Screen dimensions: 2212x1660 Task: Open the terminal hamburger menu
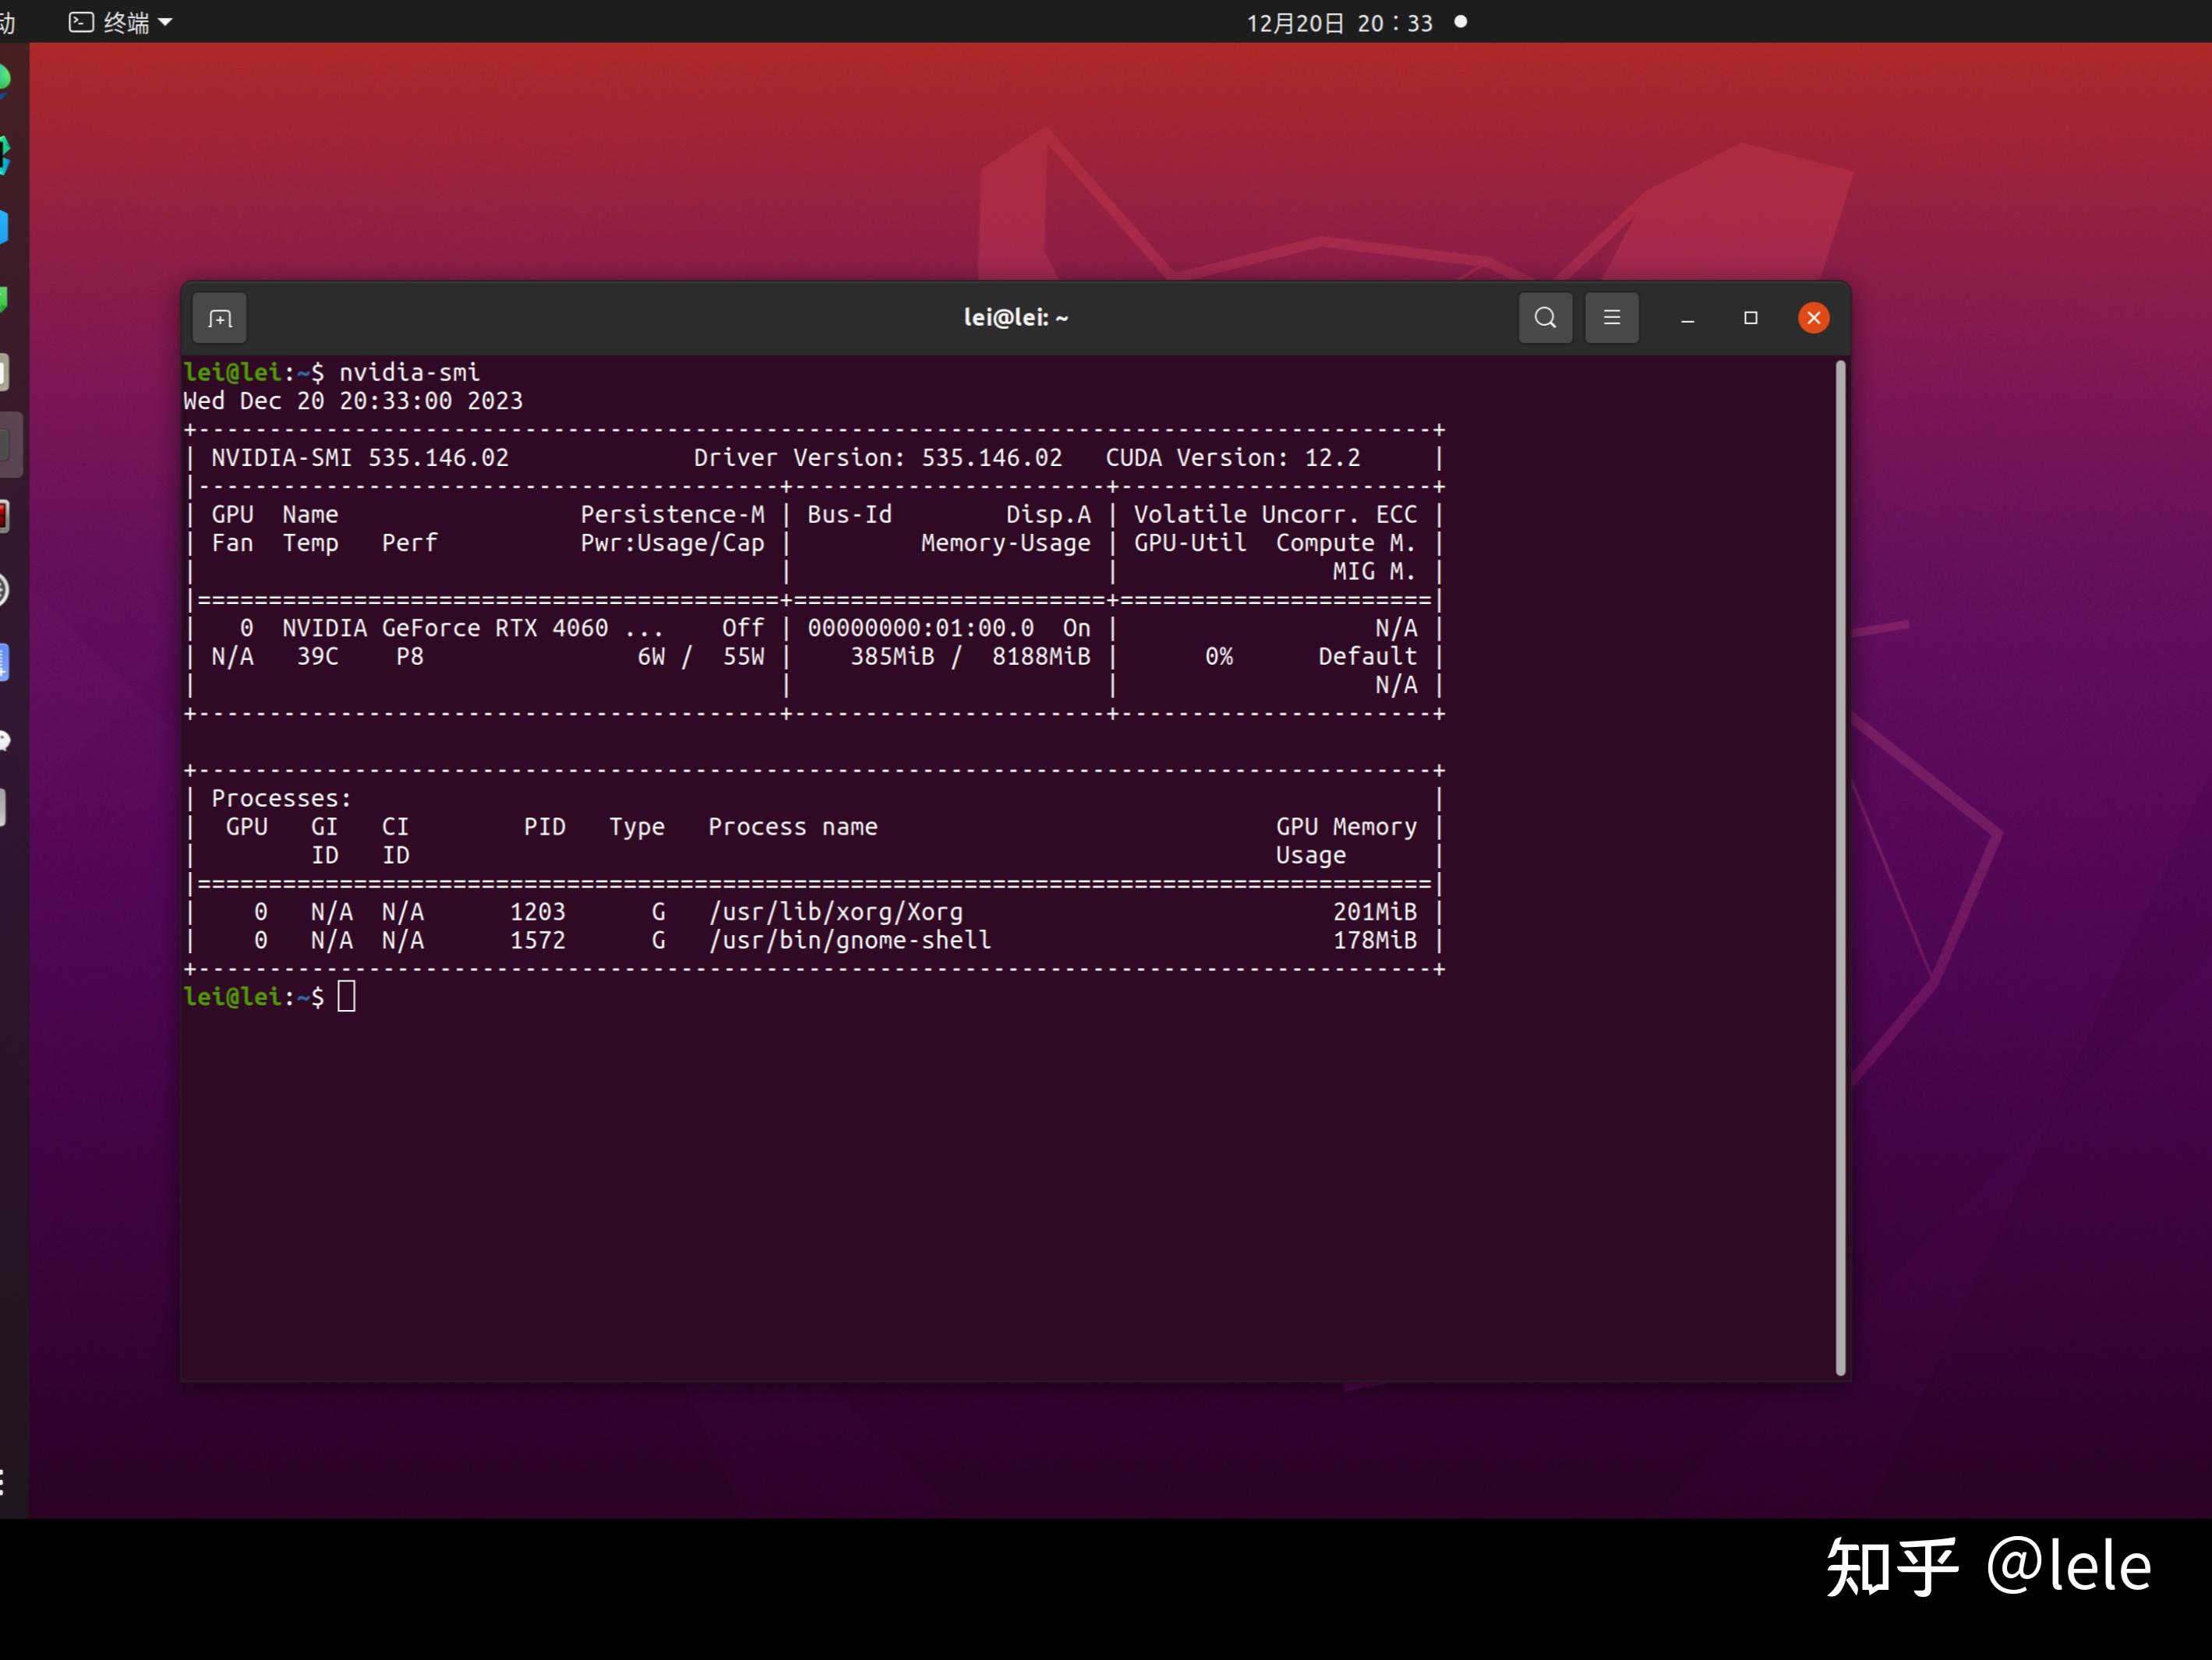[1611, 318]
